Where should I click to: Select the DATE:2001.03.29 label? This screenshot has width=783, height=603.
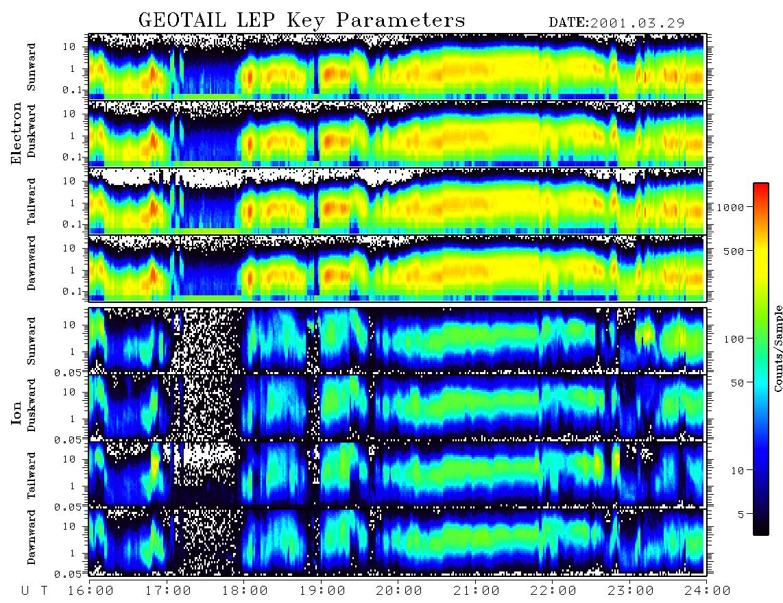[x=616, y=23]
